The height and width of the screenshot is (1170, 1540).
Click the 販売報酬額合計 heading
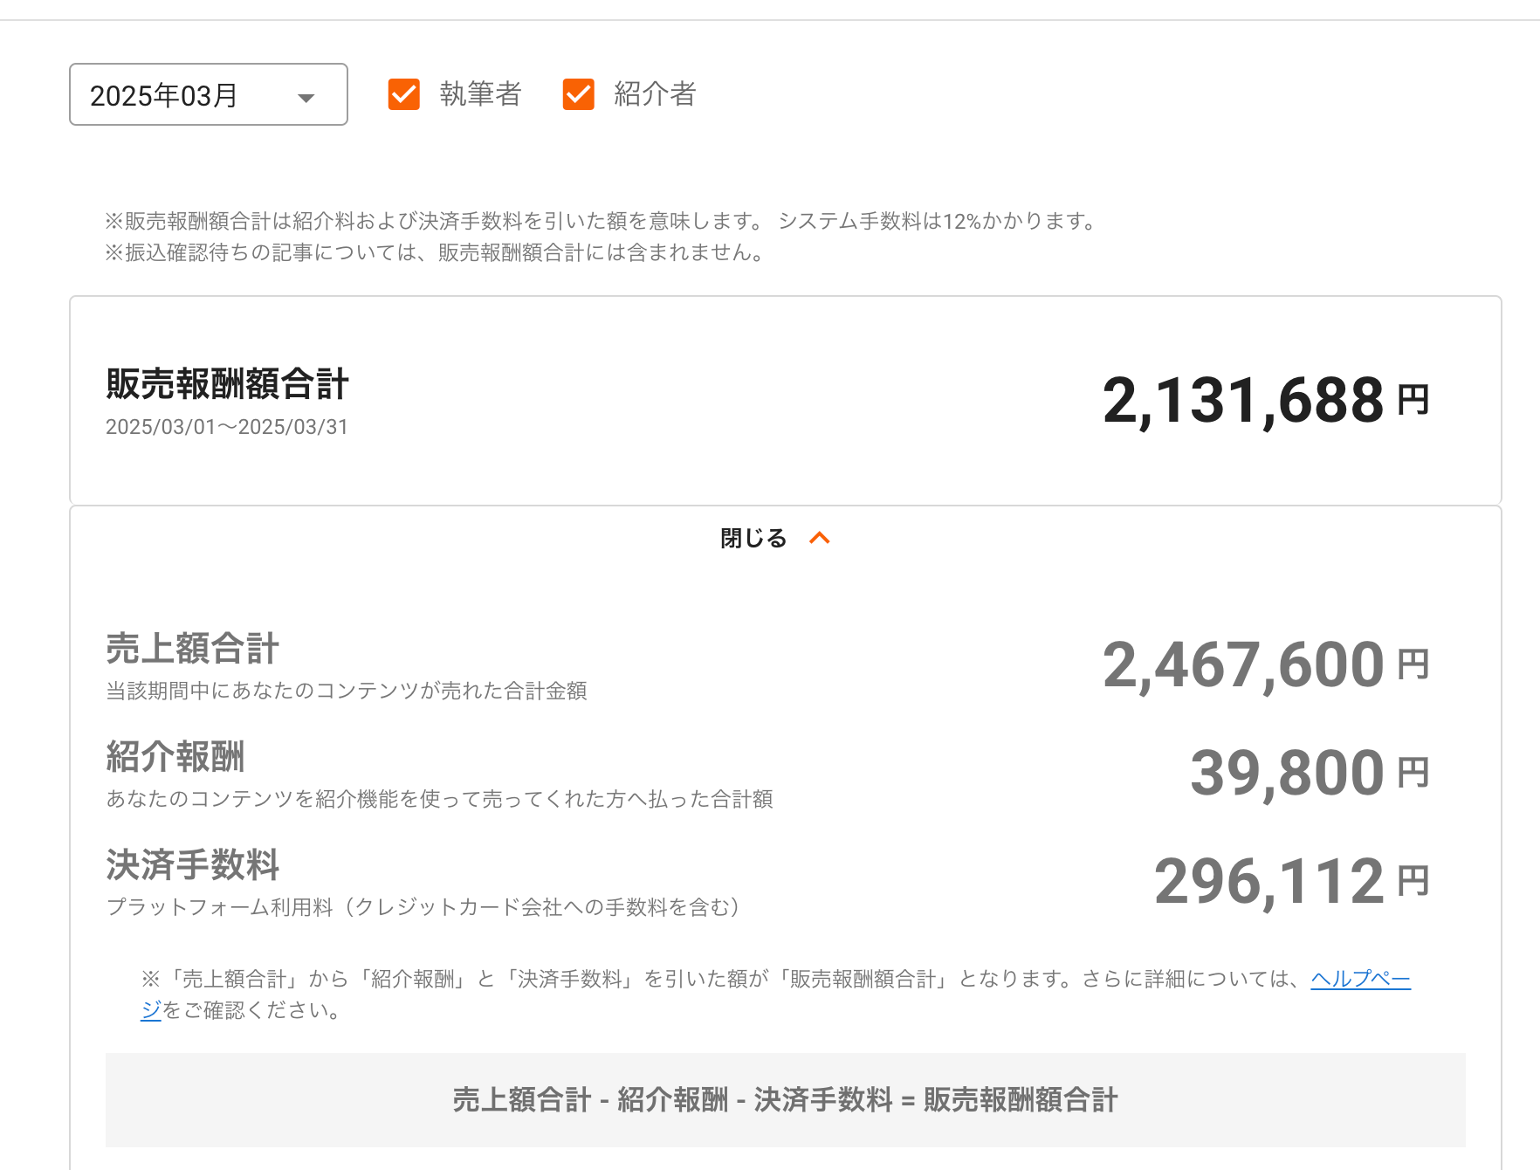coord(227,383)
